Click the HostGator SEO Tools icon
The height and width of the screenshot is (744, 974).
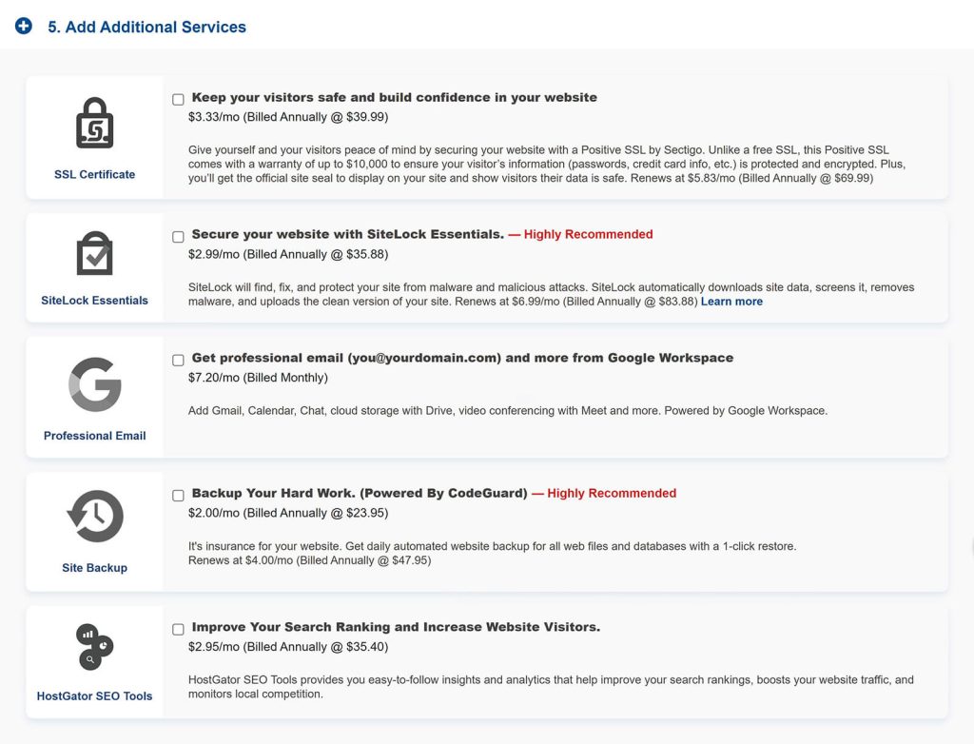coord(94,647)
